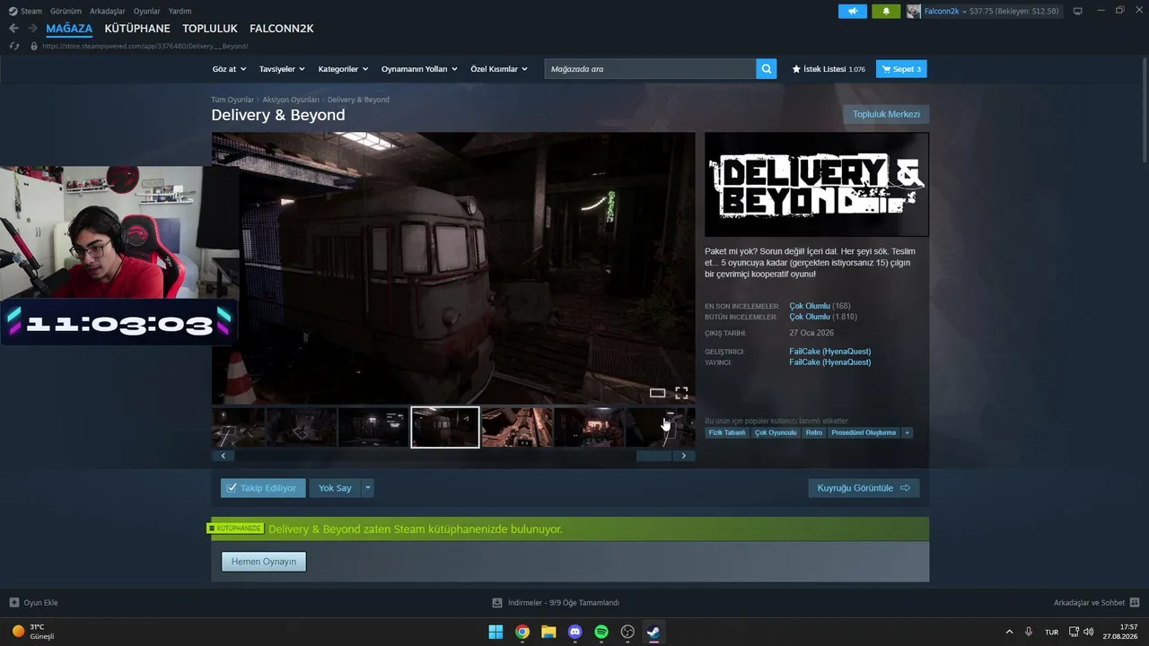Open the Topluluk Merkezi button
Image resolution: width=1149 pixels, height=646 pixels.
coord(886,114)
